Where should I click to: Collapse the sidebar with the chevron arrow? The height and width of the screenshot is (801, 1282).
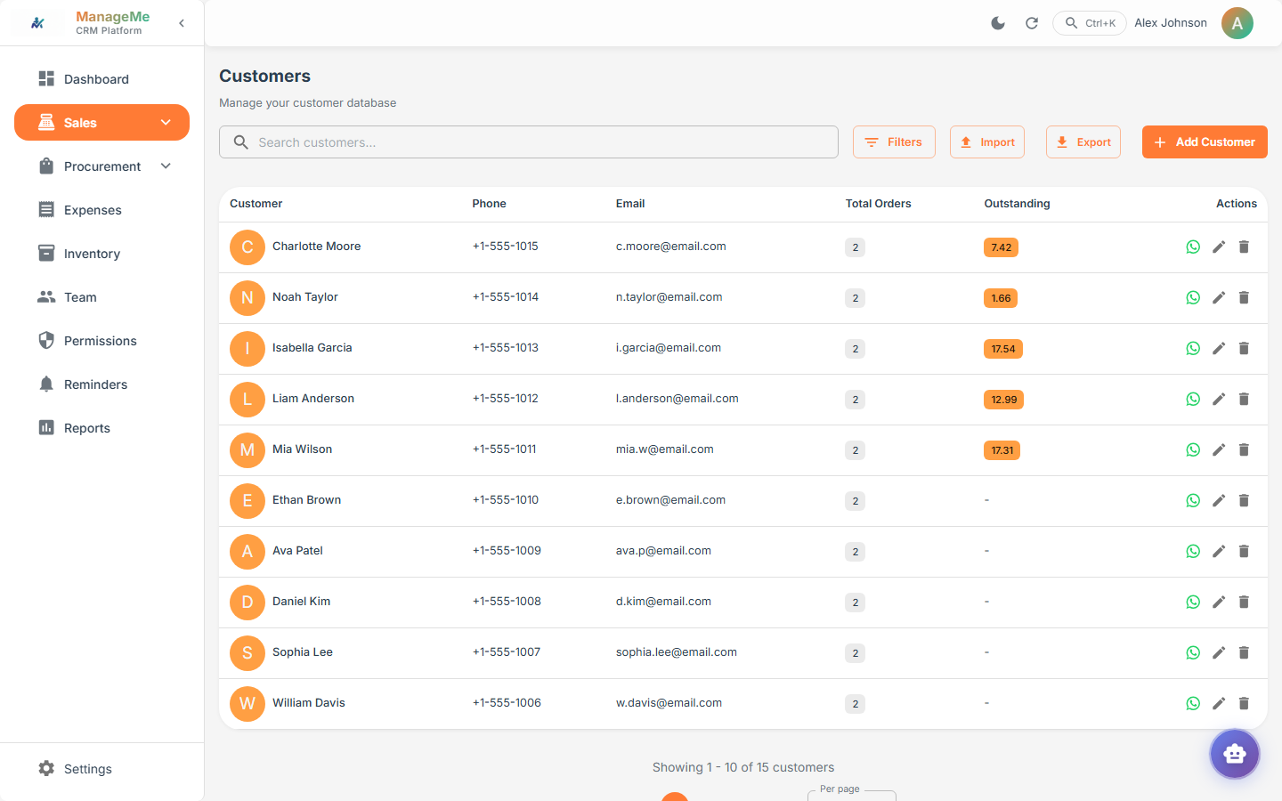[182, 23]
